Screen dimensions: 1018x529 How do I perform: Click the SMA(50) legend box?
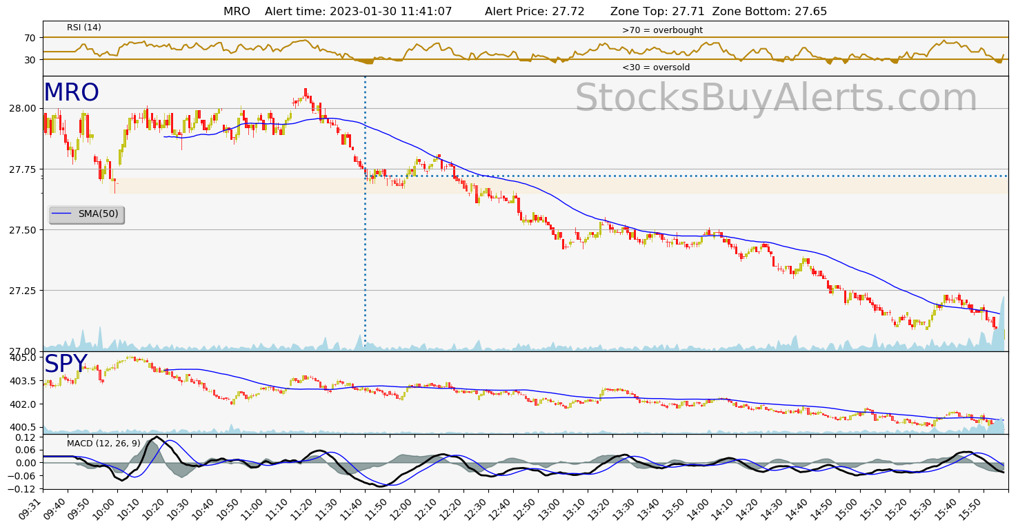[86, 214]
